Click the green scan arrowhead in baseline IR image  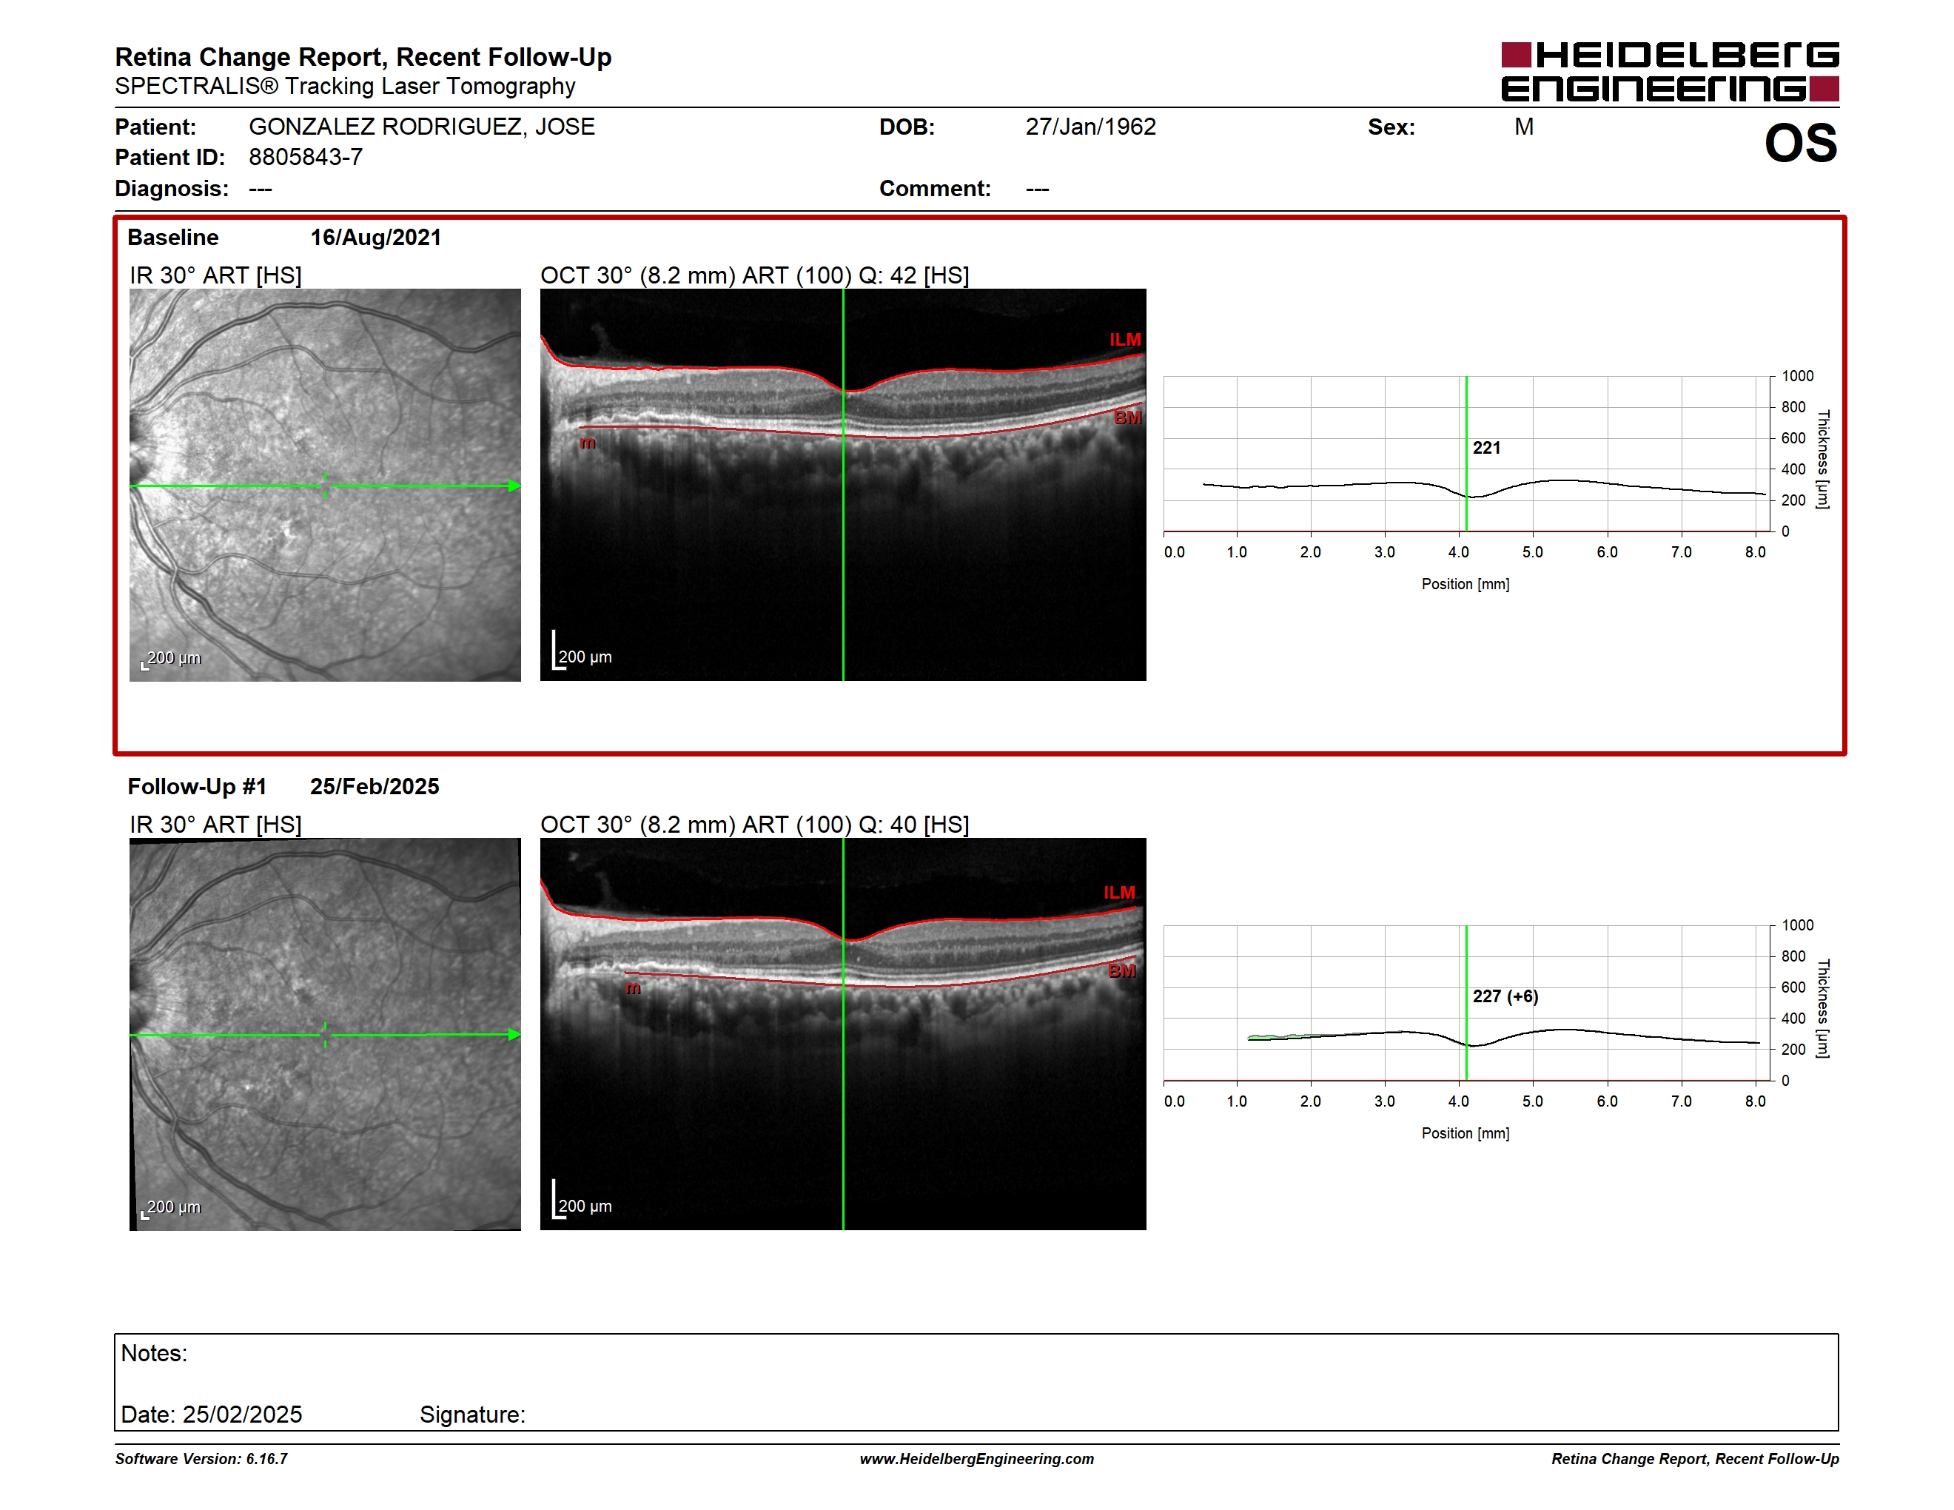pos(514,486)
